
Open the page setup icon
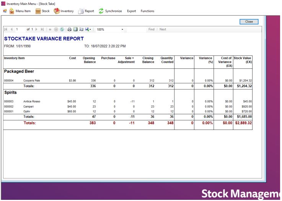coord(81,29)
